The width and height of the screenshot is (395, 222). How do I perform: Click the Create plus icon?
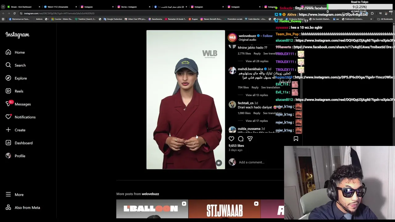(x=8, y=130)
